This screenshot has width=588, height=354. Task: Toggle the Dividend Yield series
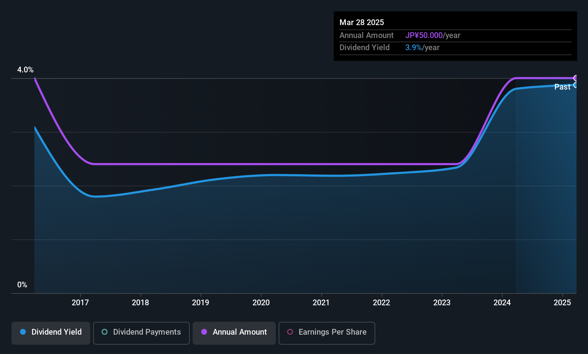[x=51, y=333]
